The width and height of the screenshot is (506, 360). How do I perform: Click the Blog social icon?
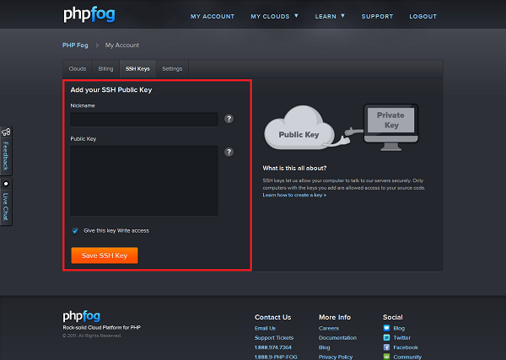(386, 328)
